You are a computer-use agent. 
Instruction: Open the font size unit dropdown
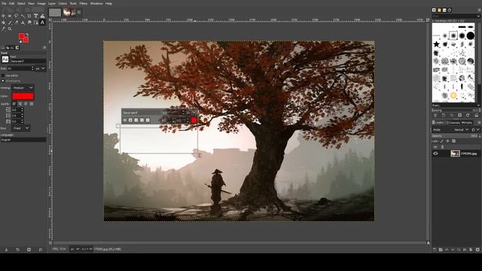pyautogui.click(x=41, y=69)
